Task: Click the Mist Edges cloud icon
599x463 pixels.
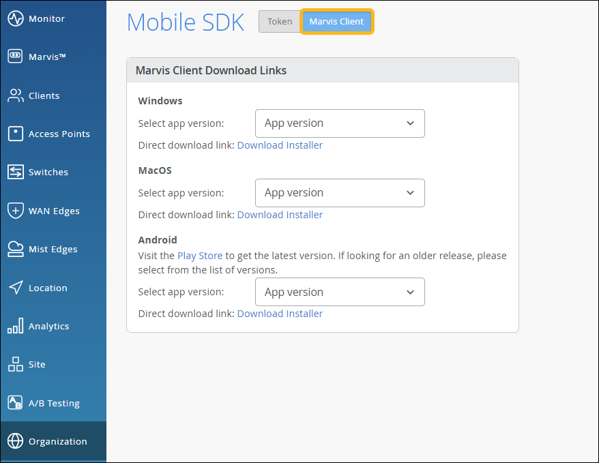Action: pos(15,249)
